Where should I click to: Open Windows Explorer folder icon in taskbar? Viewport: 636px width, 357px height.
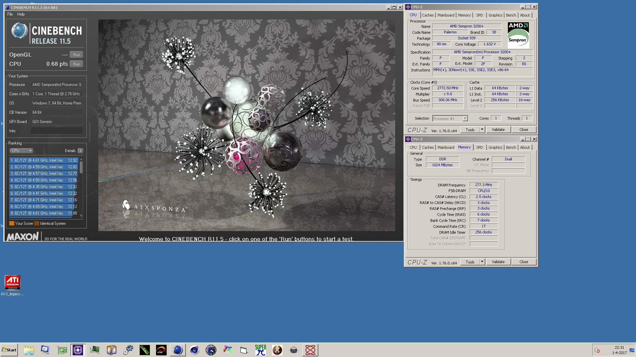pos(29,350)
